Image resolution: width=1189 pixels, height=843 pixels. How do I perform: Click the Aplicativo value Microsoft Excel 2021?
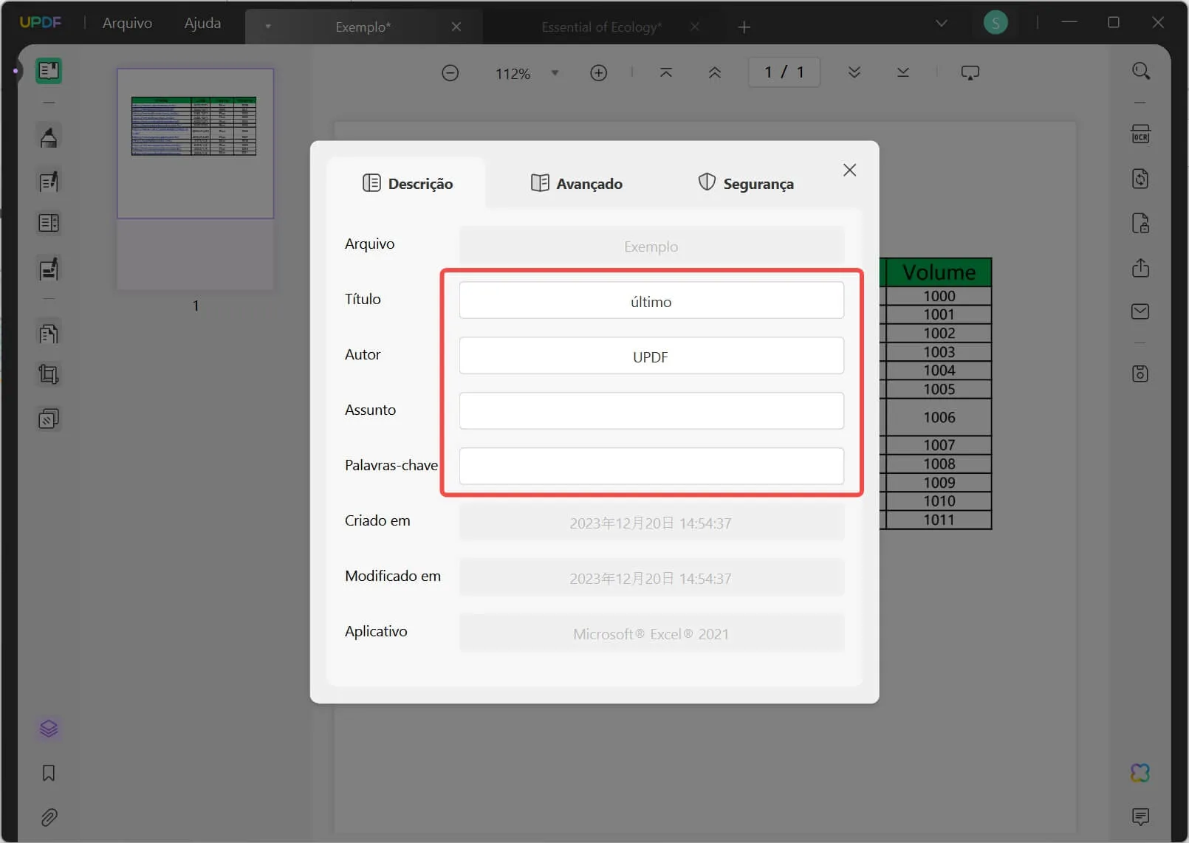tap(651, 633)
